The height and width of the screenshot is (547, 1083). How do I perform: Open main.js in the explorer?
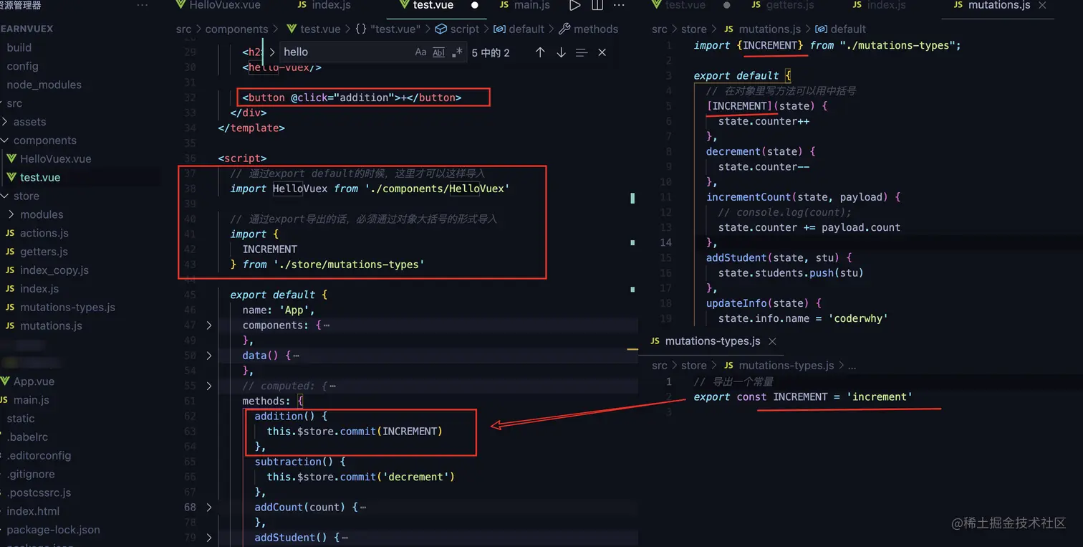(x=31, y=400)
